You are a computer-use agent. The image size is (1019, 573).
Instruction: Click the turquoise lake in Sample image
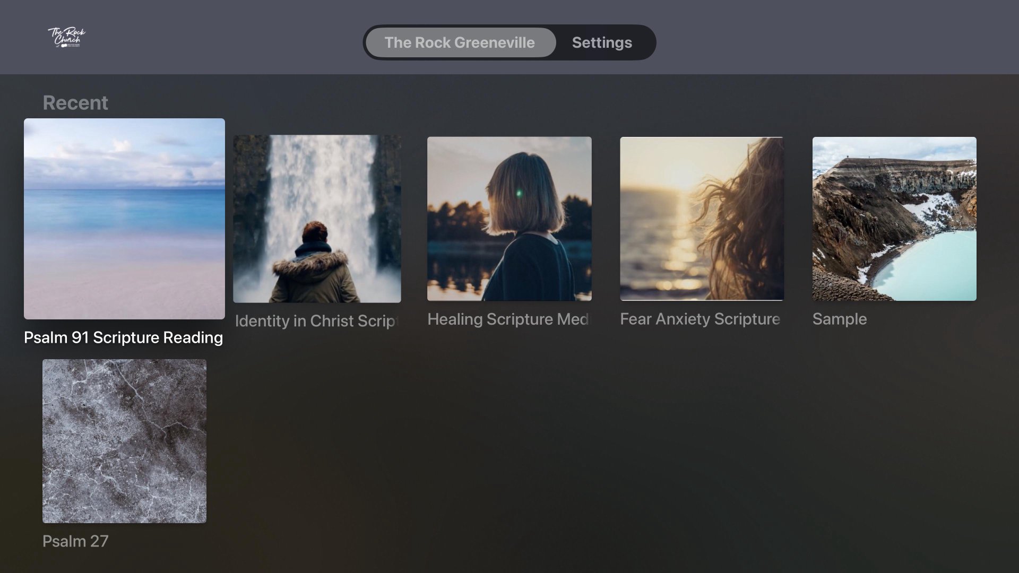[x=934, y=265]
